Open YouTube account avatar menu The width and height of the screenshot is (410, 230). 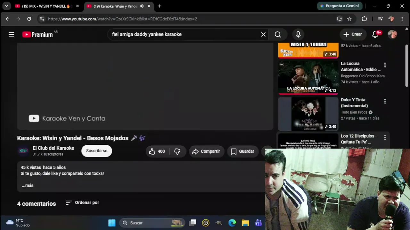[x=392, y=34]
